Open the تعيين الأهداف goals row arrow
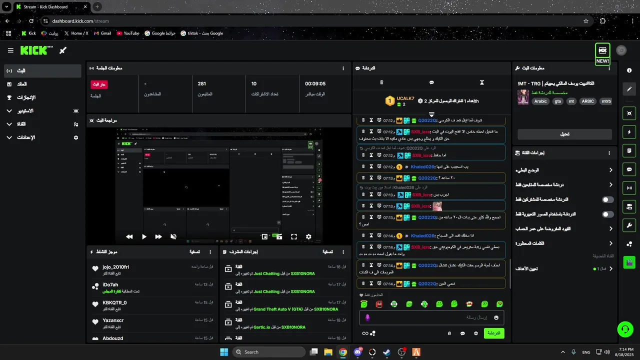 pos(610,268)
